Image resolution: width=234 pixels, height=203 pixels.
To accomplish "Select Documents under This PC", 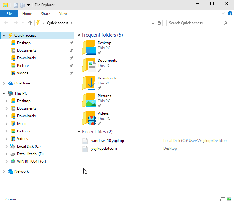I will coord(26,108).
